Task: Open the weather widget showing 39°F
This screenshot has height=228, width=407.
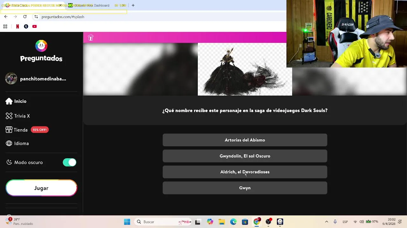Action: 19,221
